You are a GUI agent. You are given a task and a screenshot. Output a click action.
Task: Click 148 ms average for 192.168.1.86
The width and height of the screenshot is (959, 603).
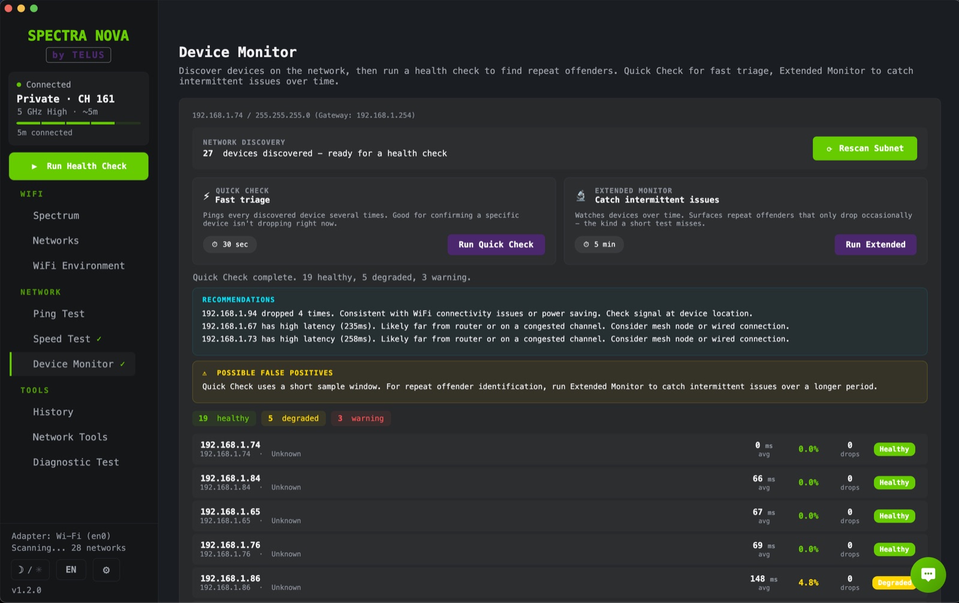point(764,583)
